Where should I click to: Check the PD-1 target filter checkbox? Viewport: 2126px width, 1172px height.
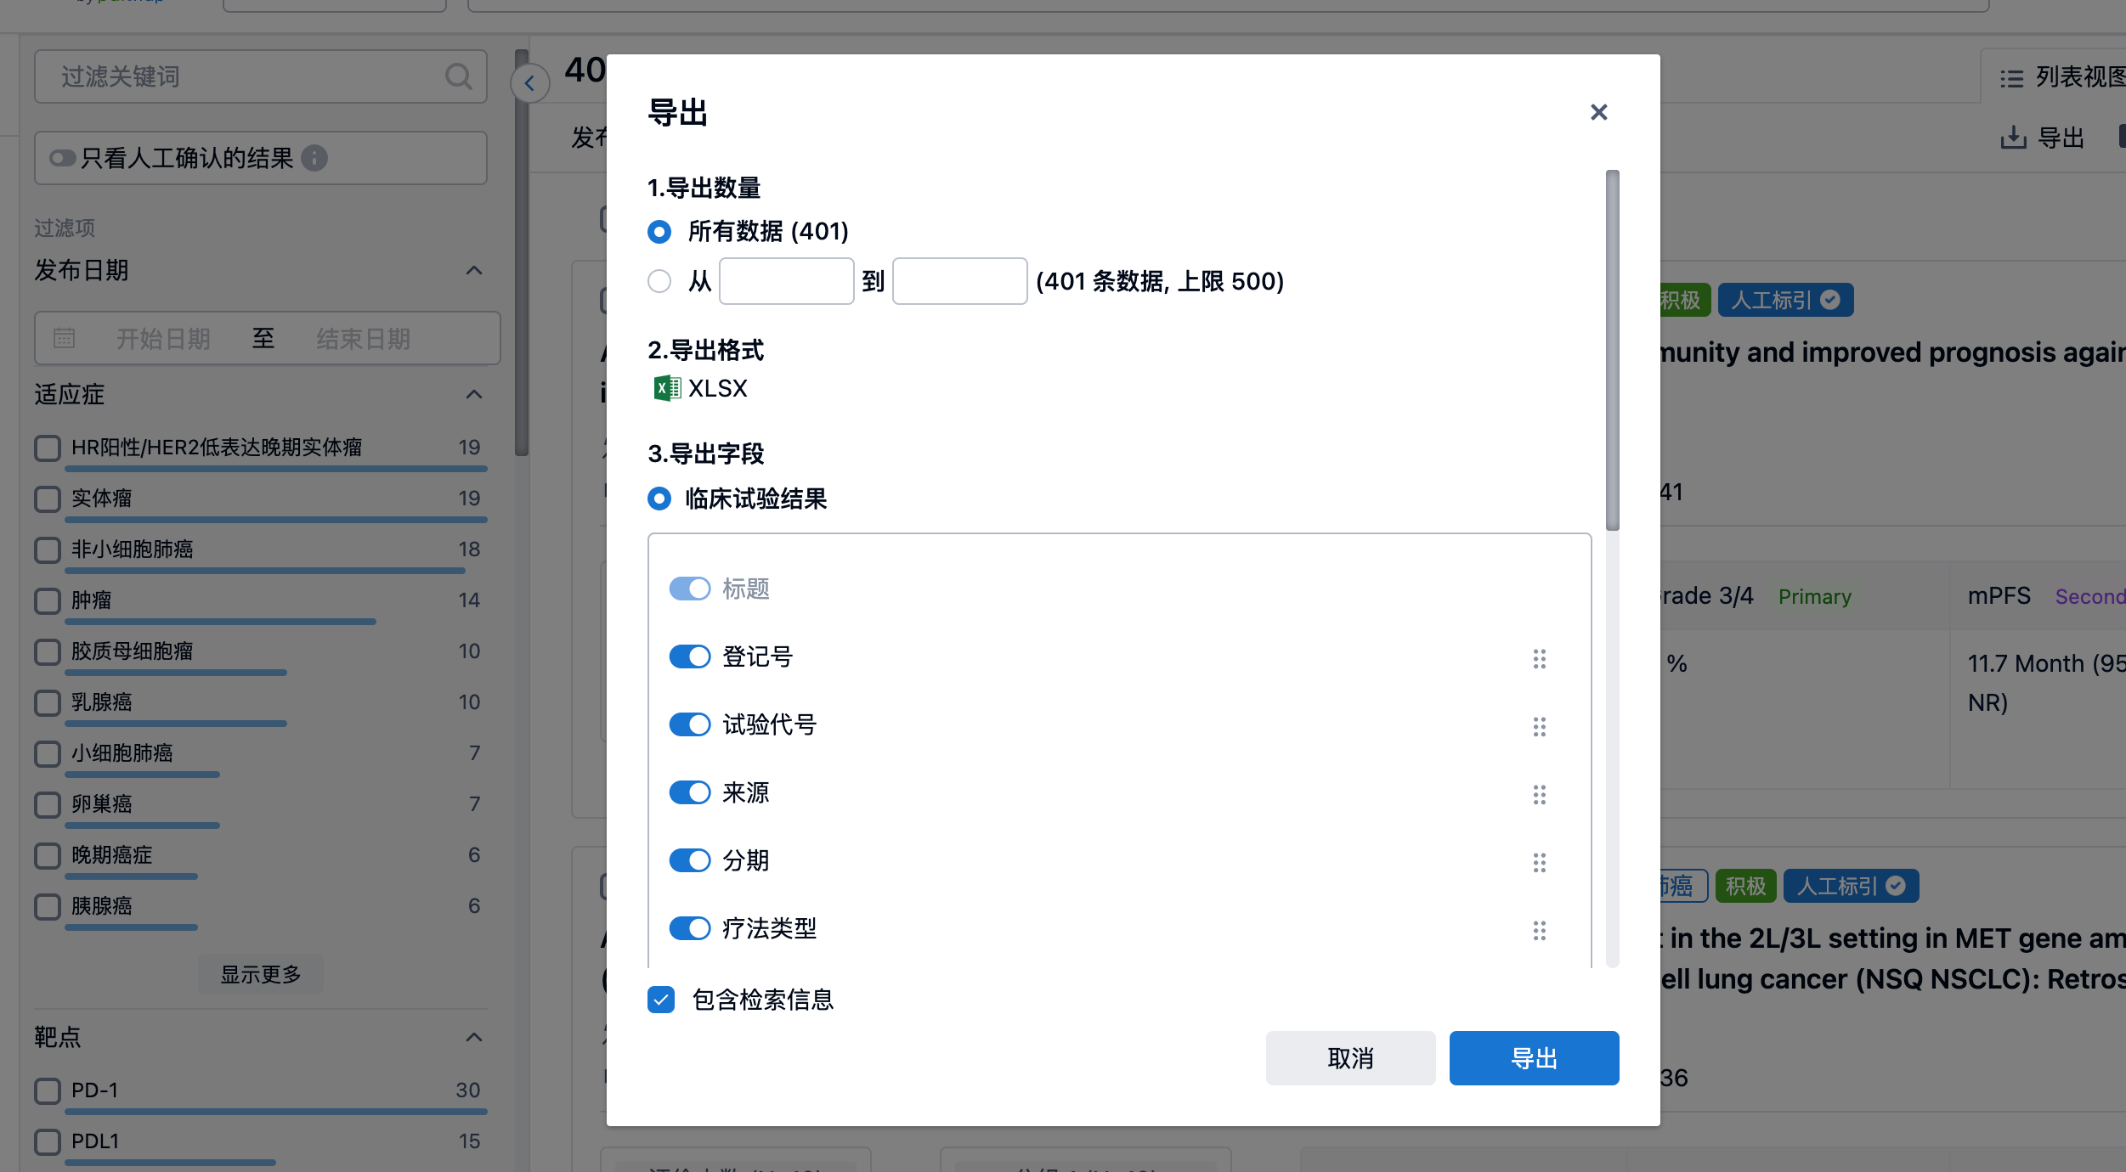[48, 1090]
